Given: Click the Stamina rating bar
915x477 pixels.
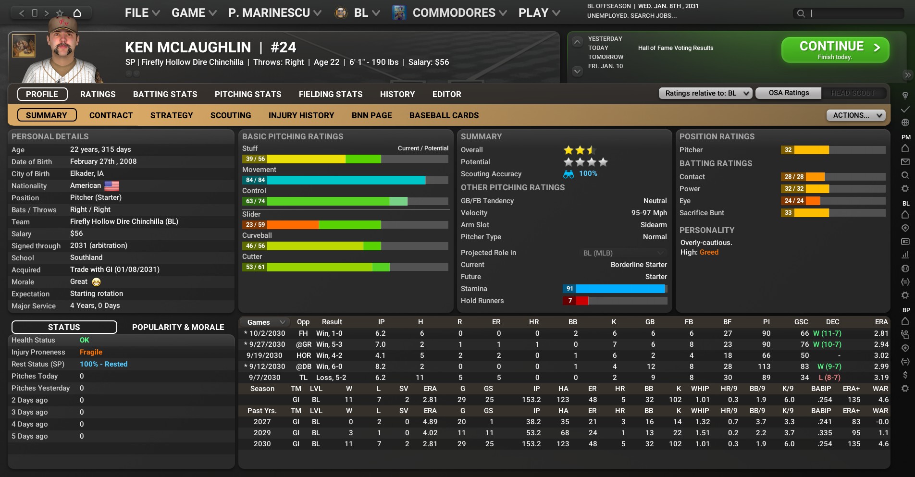Looking at the screenshot, I should click(x=615, y=289).
